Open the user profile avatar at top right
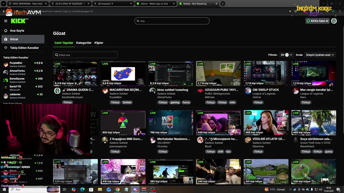The image size is (344, 193). [334, 21]
